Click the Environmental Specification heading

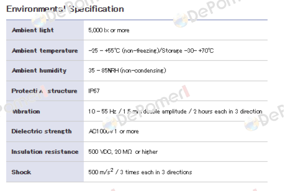[65, 9]
